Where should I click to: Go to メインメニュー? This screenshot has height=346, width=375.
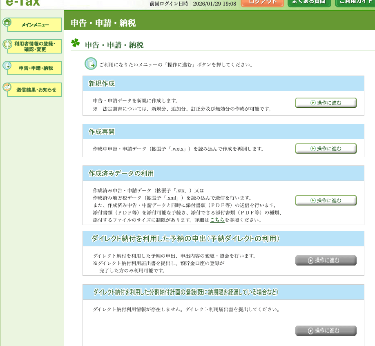tap(34, 25)
